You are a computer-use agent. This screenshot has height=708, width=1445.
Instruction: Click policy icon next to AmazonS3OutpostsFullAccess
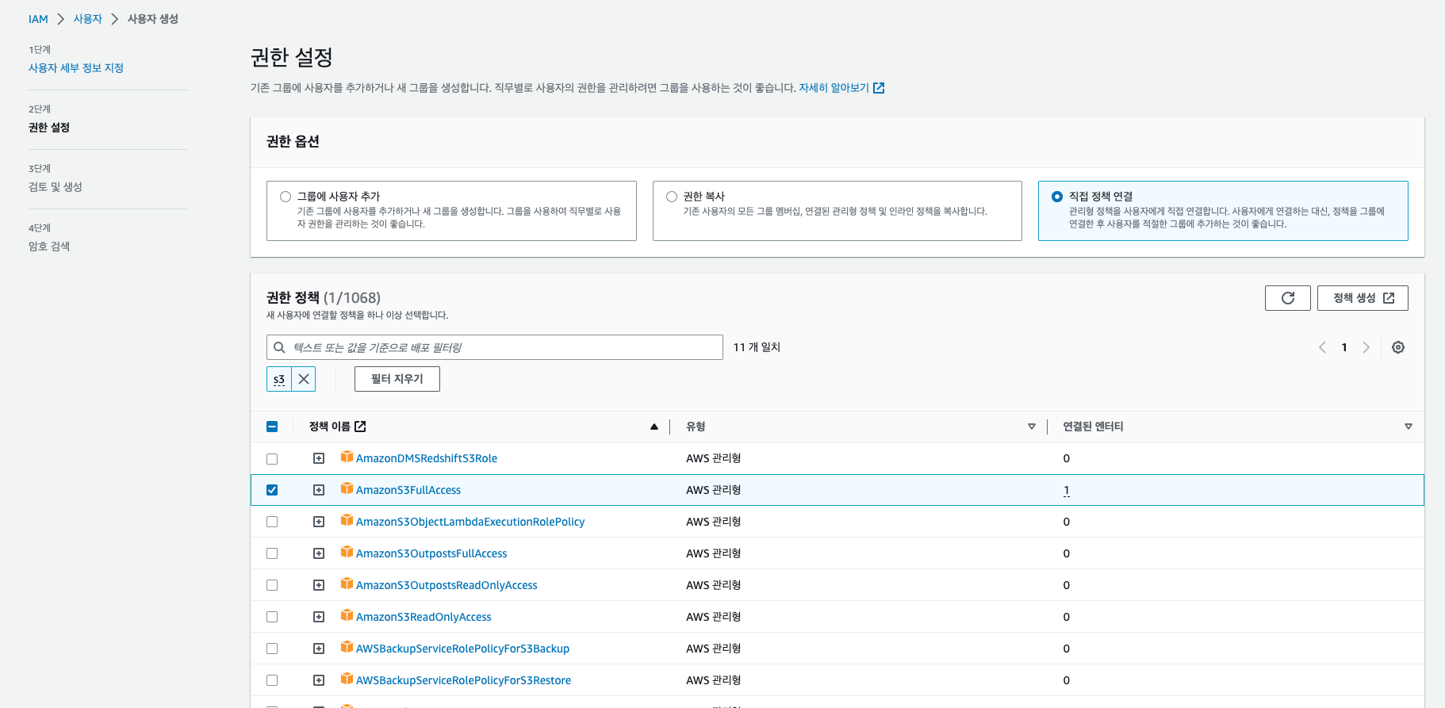347,552
